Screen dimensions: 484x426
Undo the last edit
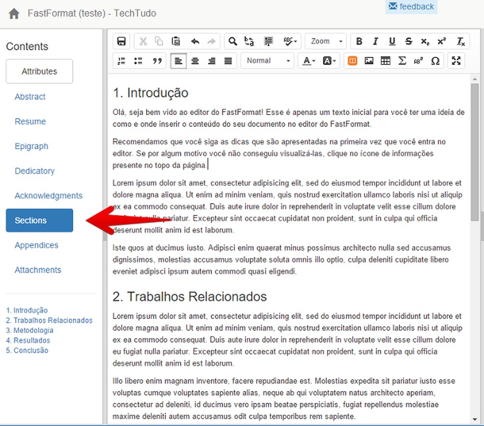pos(195,41)
